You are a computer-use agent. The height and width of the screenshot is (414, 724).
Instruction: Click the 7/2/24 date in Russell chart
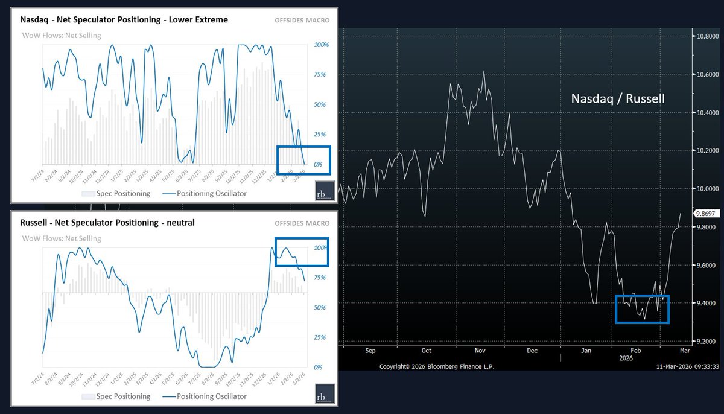(37, 378)
